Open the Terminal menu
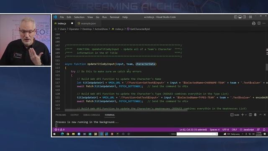This screenshot has height=151, width=268. tap(114, 17)
